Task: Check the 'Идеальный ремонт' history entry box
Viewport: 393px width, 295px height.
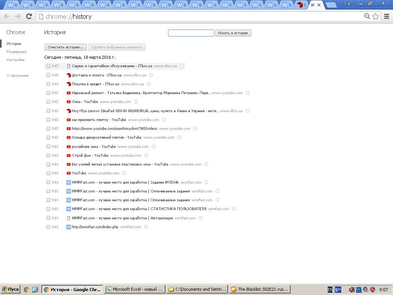Action: 48,93
